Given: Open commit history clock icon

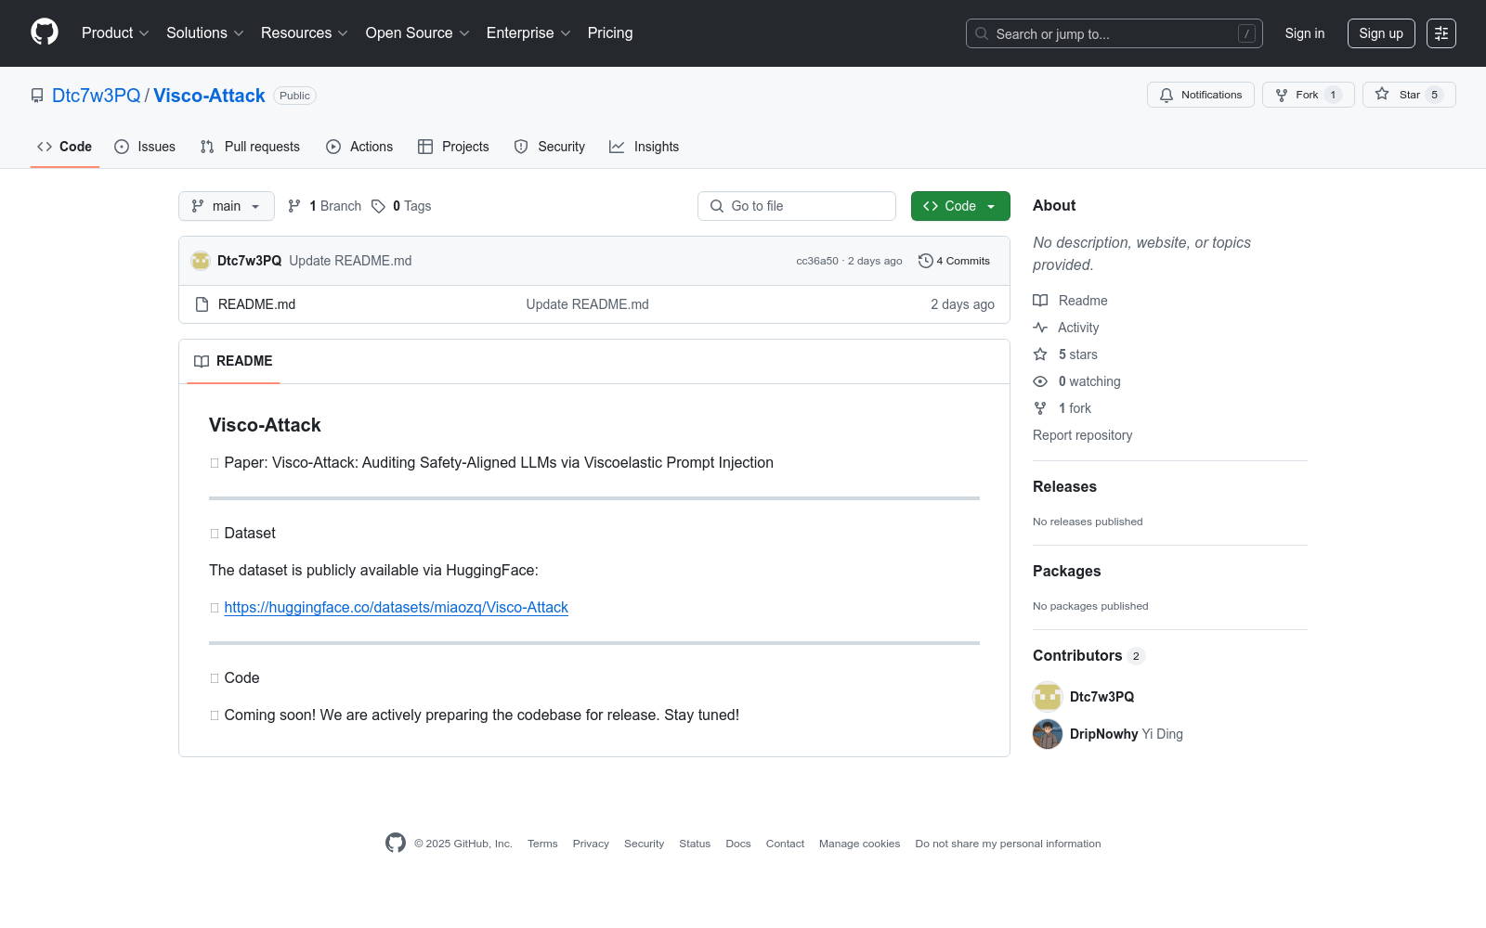Looking at the screenshot, I should (x=925, y=261).
